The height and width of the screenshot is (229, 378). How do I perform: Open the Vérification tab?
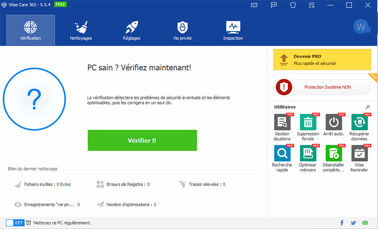pyautogui.click(x=31, y=30)
